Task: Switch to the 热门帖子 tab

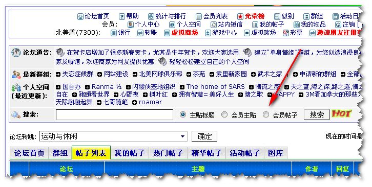Action: [x=168, y=153]
